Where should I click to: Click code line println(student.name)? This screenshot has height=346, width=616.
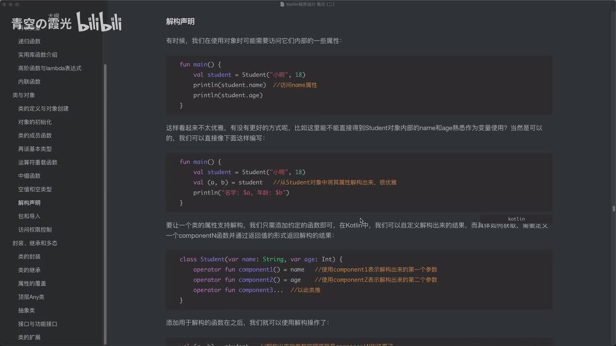tap(230, 85)
